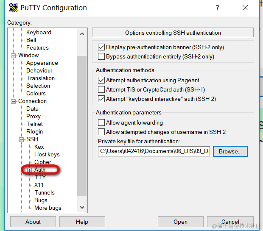The image size is (263, 231).
Task: Click 'Authentication parameters' group label
Action: pos(129,112)
